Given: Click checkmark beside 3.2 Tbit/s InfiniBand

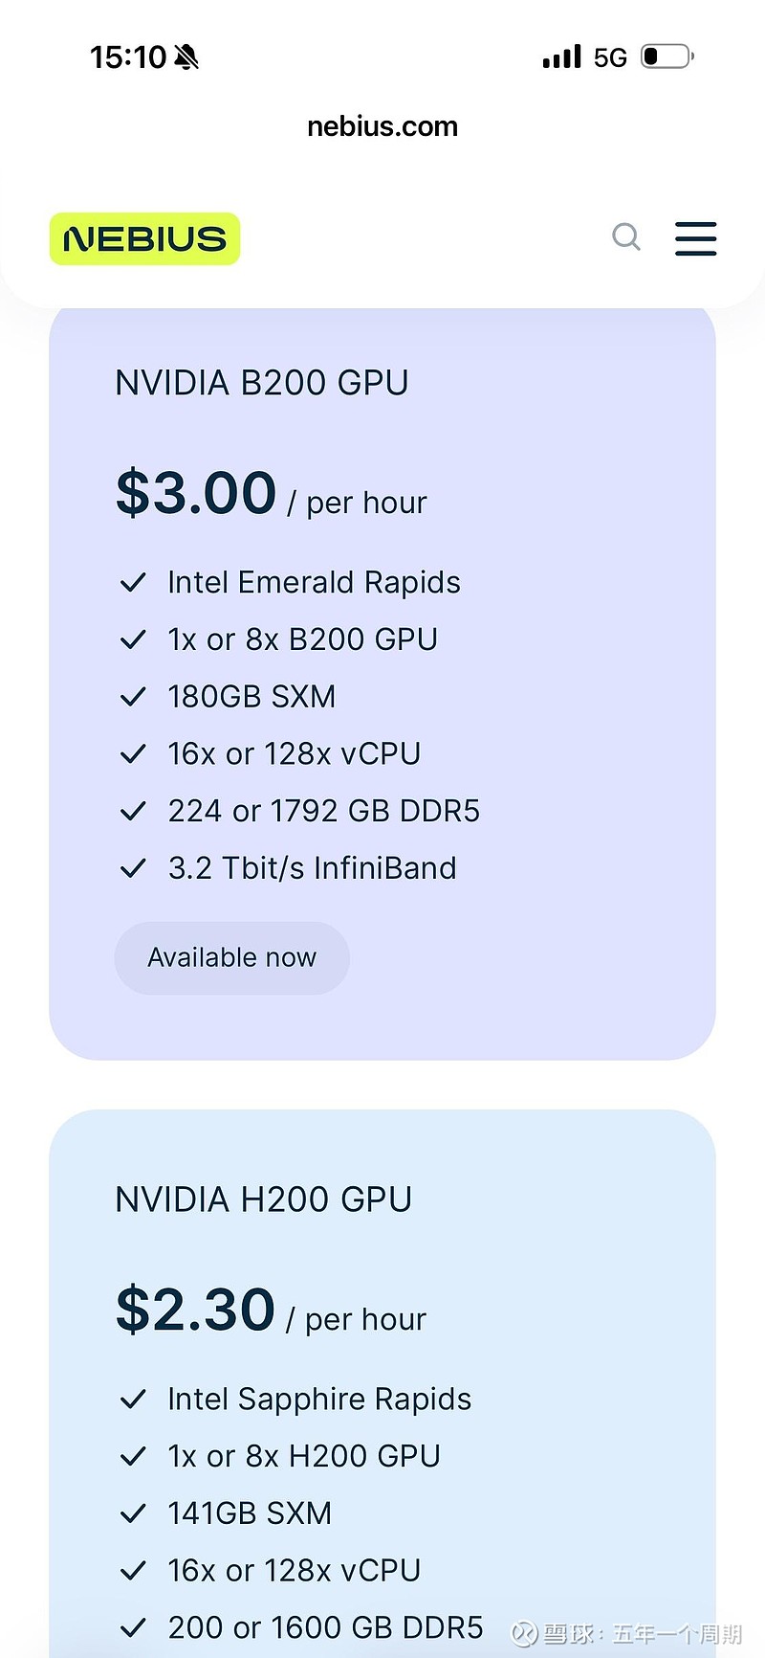Looking at the screenshot, I should (133, 868).
